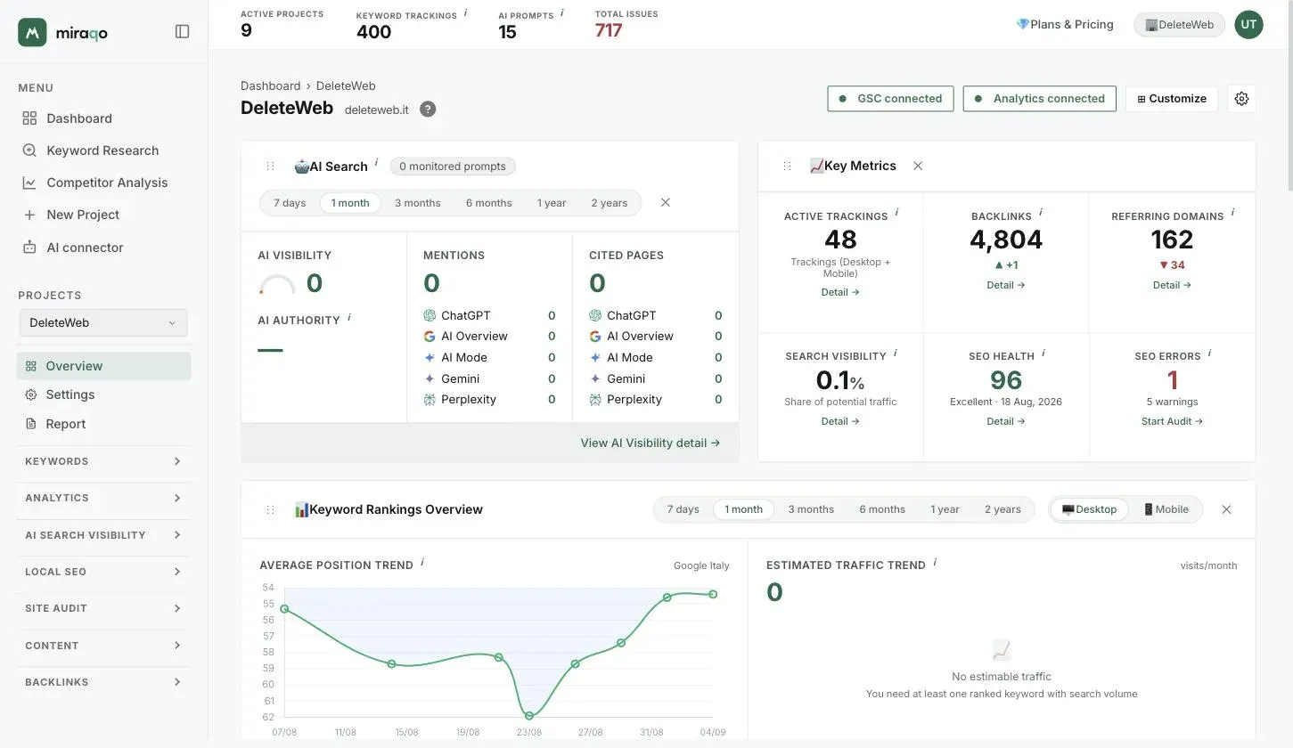Select 3 months in Keyword Rankings range
Viewport: 1293px width, 748px height.
811,509
